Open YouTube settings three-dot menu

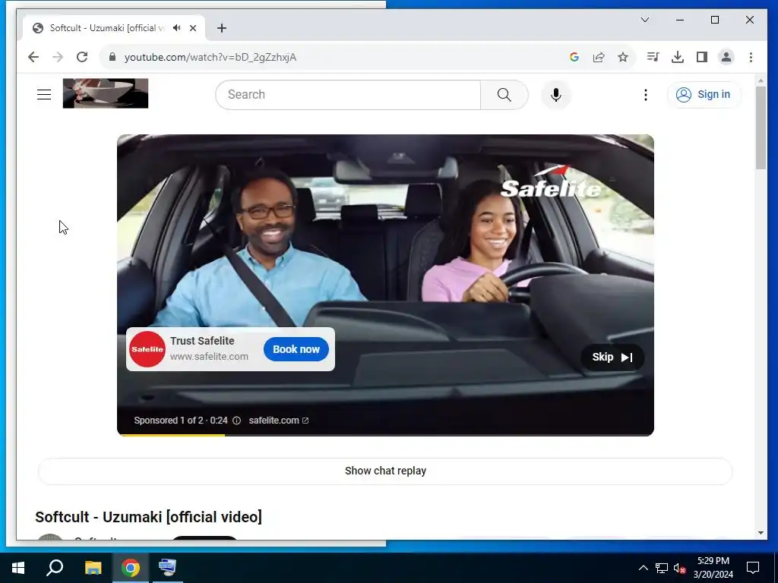pyautogui.click(x=646, y=95)
